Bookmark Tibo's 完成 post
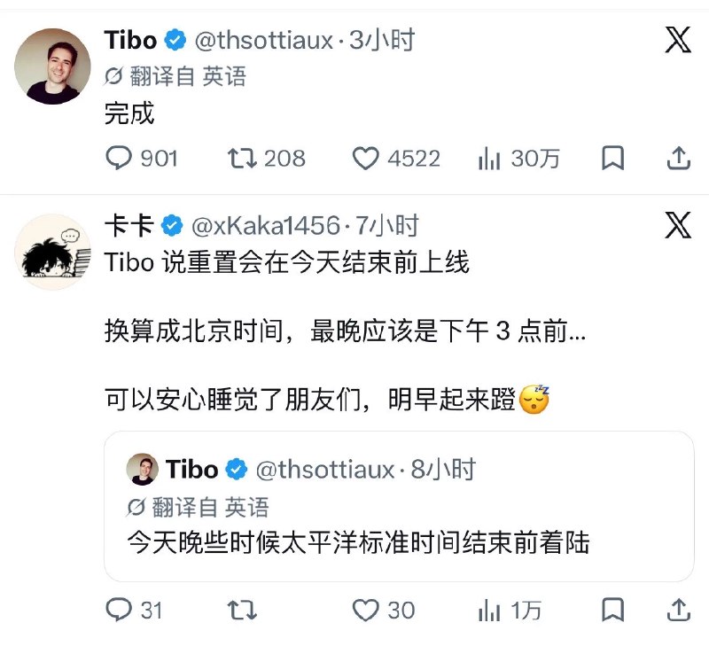This screenshot has height=646, width=709. [x=612, y=158]
